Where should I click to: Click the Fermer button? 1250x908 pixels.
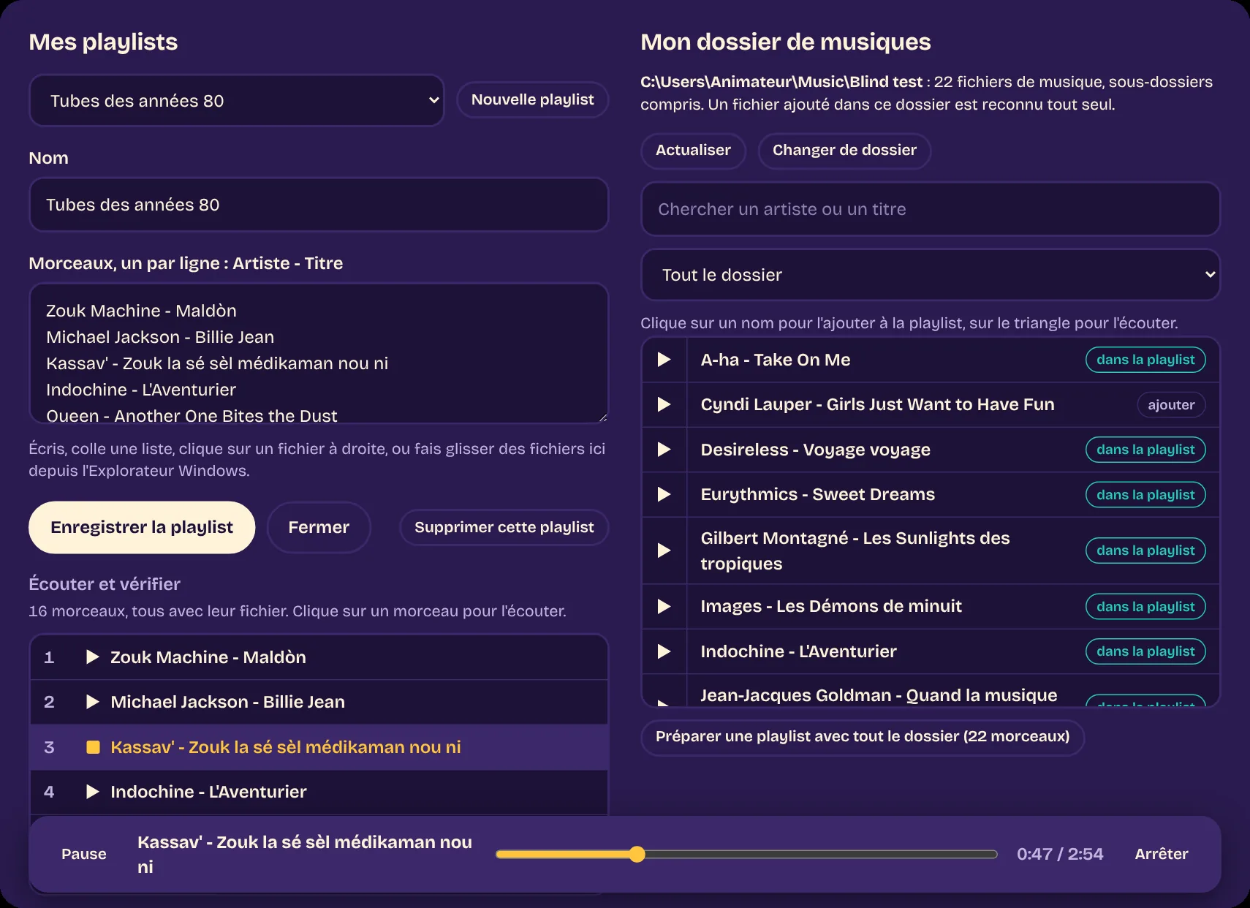319,527
